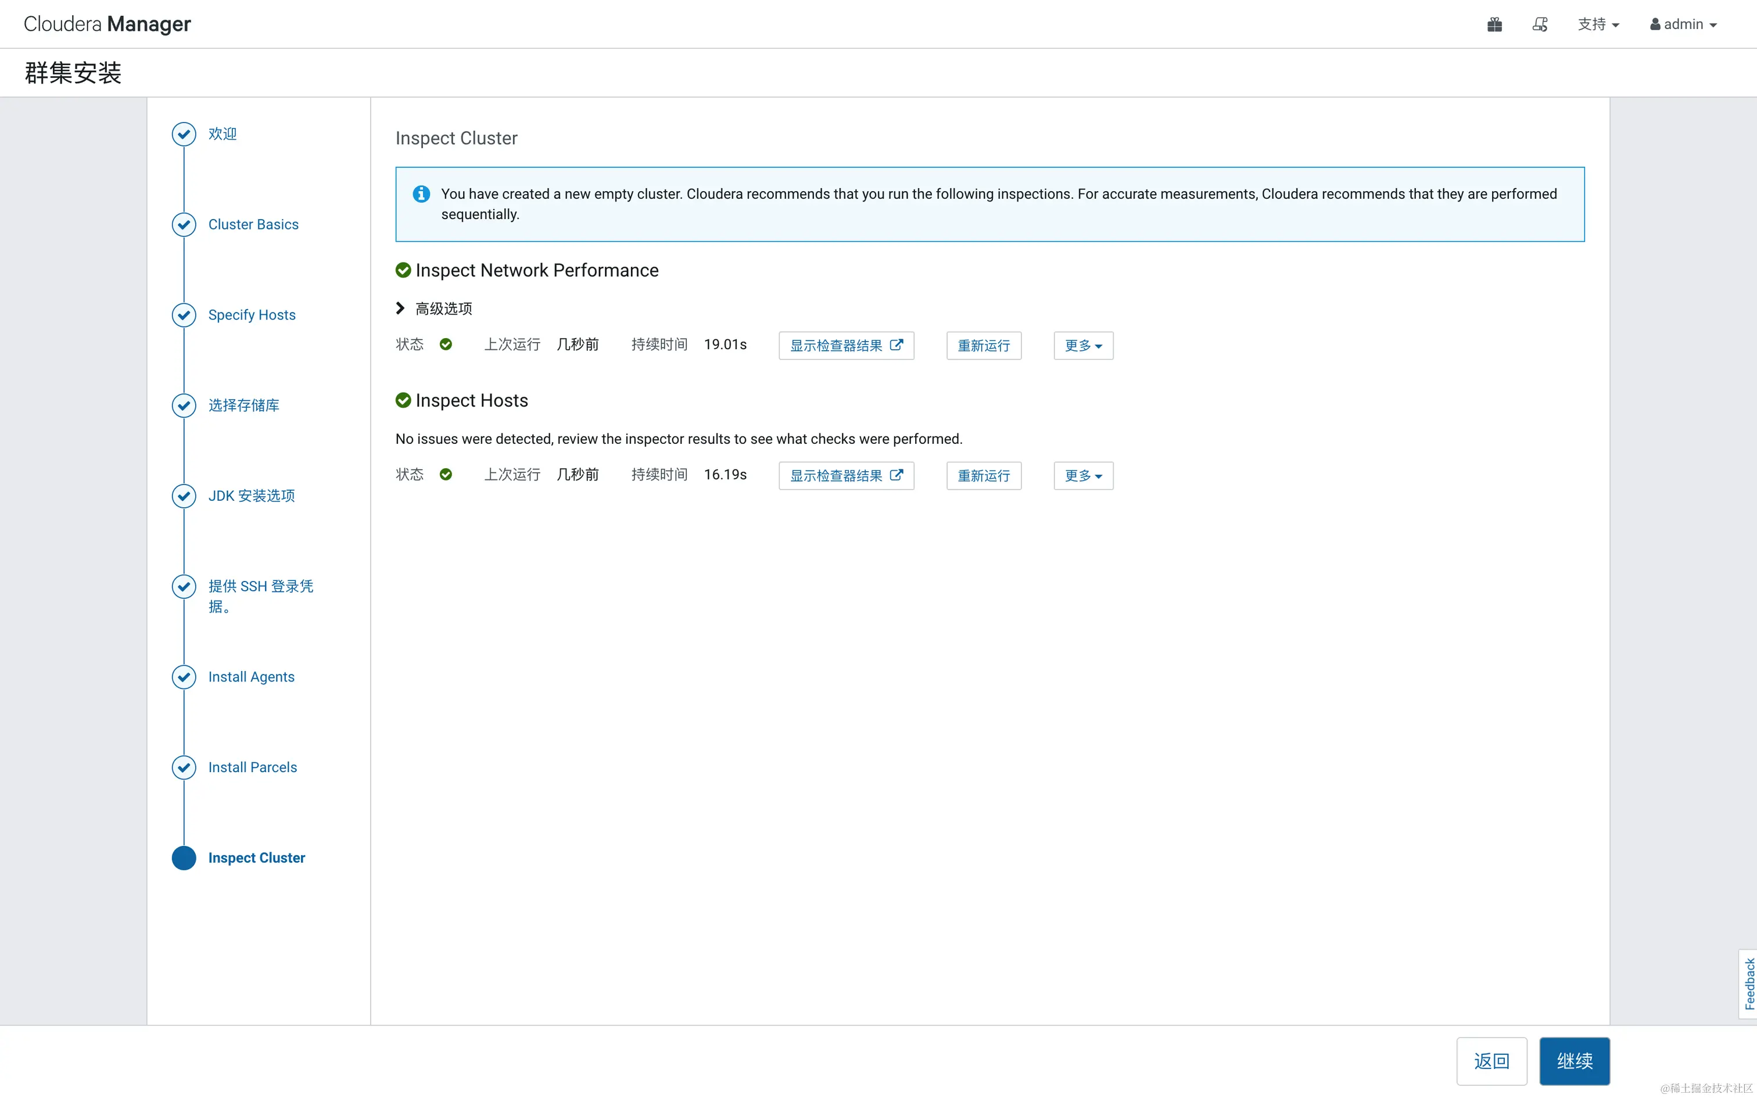This screenshot has width=1757, height=1098.
Task: Go to the Cluster Basics step
Action: (x=253, y=224)
